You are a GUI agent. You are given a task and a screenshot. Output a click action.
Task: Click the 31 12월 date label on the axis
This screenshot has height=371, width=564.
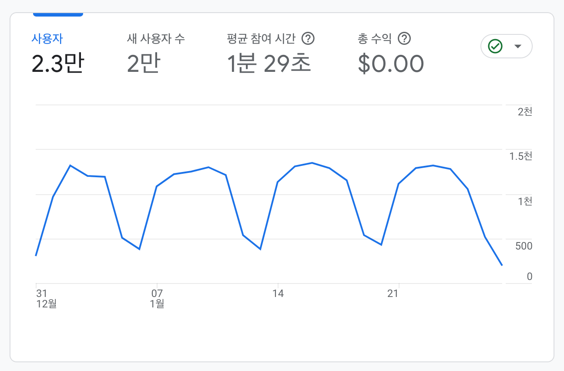(46, 298)
